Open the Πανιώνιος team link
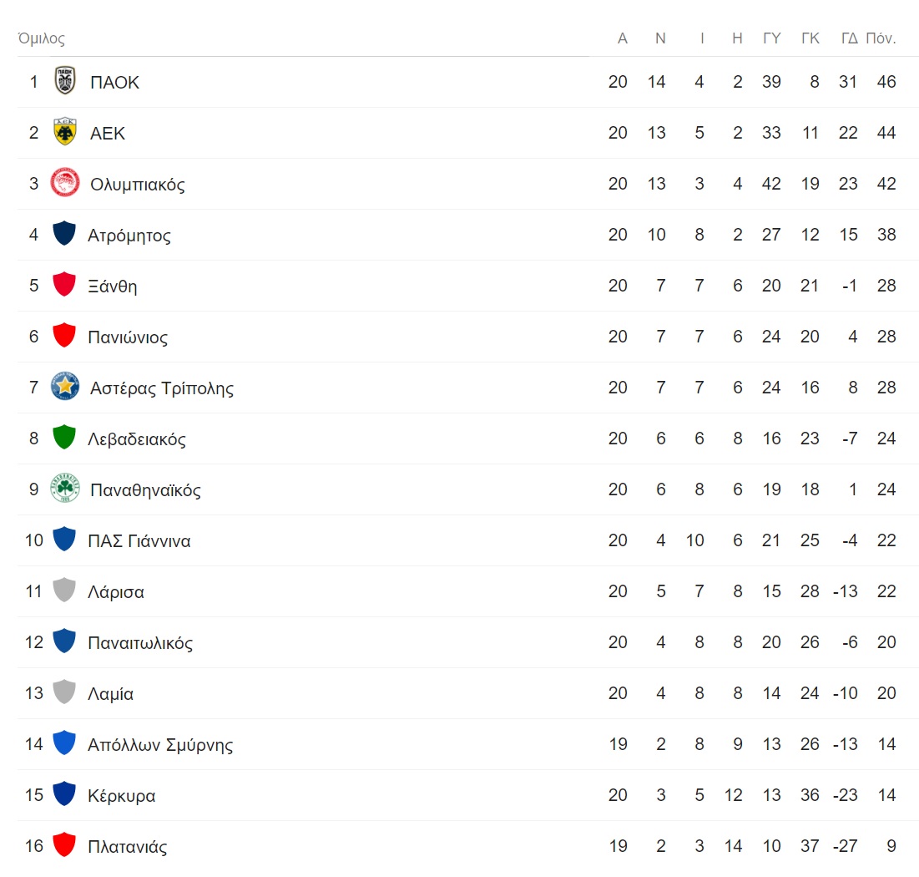The height and width of the screenshot is (877, 919). tap(127, 337)
